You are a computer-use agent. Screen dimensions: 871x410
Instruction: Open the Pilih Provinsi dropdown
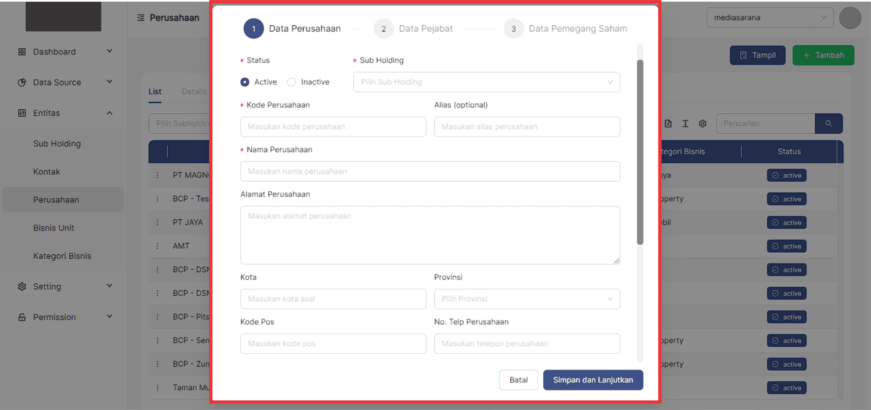coord(527,299)
